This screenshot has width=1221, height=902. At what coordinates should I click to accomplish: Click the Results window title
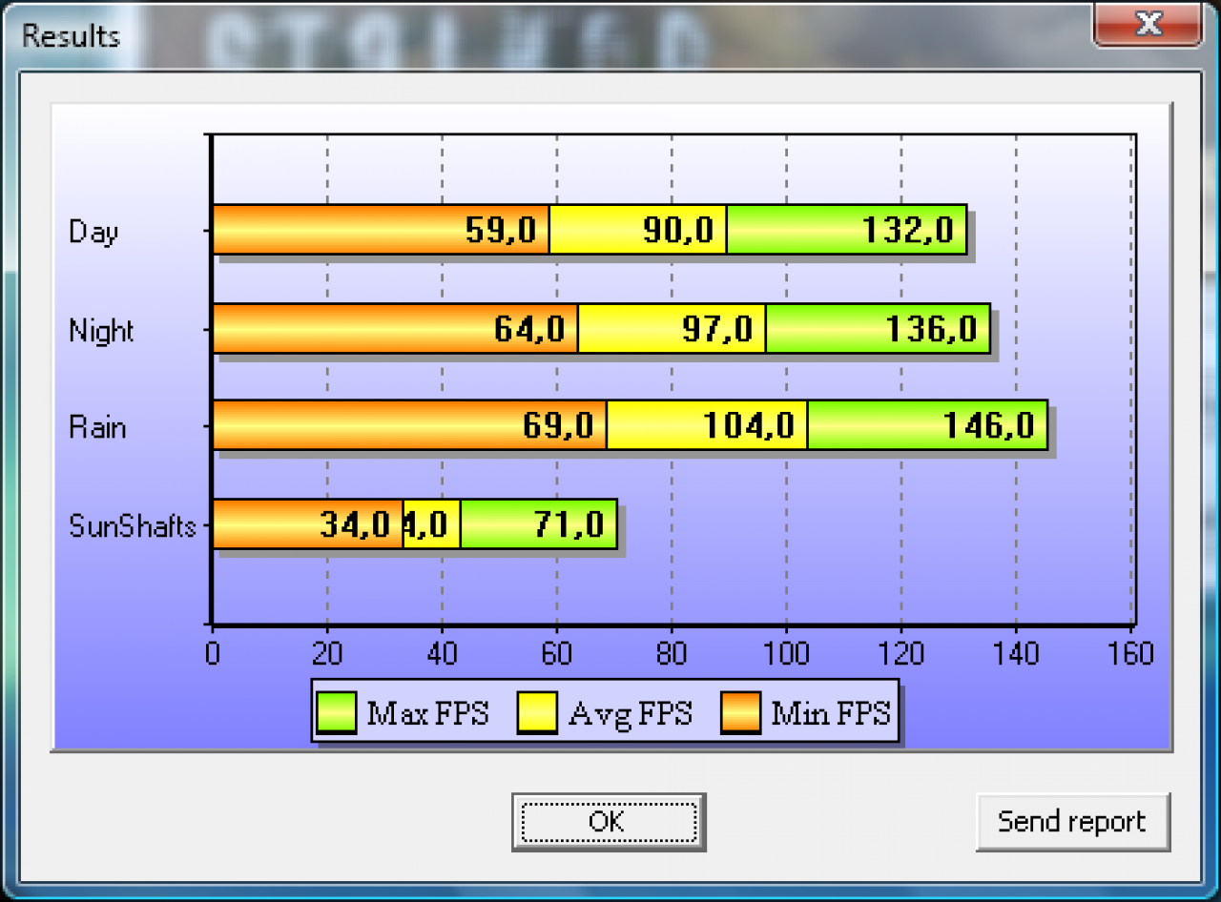71,35
